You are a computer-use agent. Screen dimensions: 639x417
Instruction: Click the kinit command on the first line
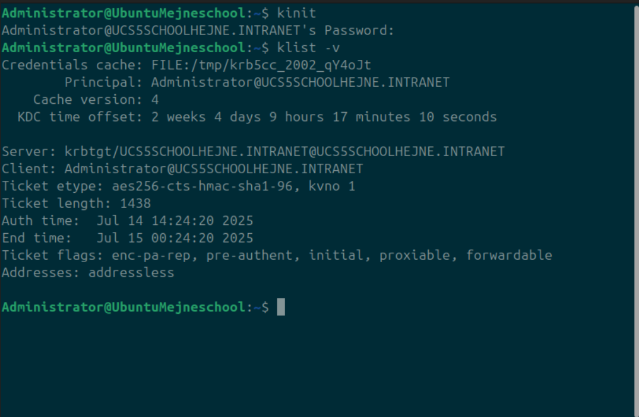pos(296,14)
